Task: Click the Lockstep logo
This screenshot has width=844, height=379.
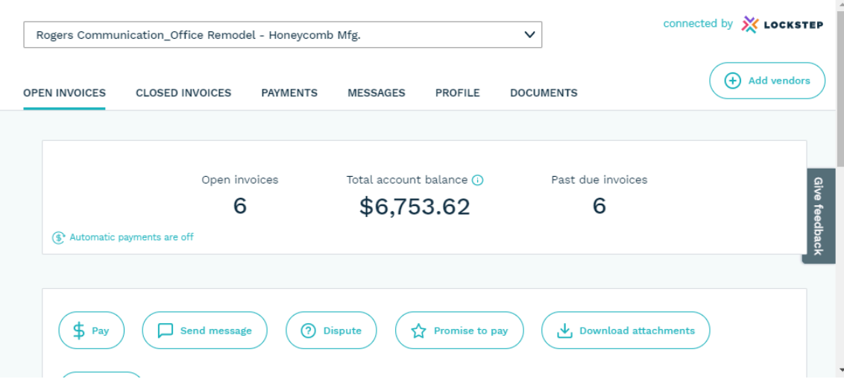Action: point(782,25)
